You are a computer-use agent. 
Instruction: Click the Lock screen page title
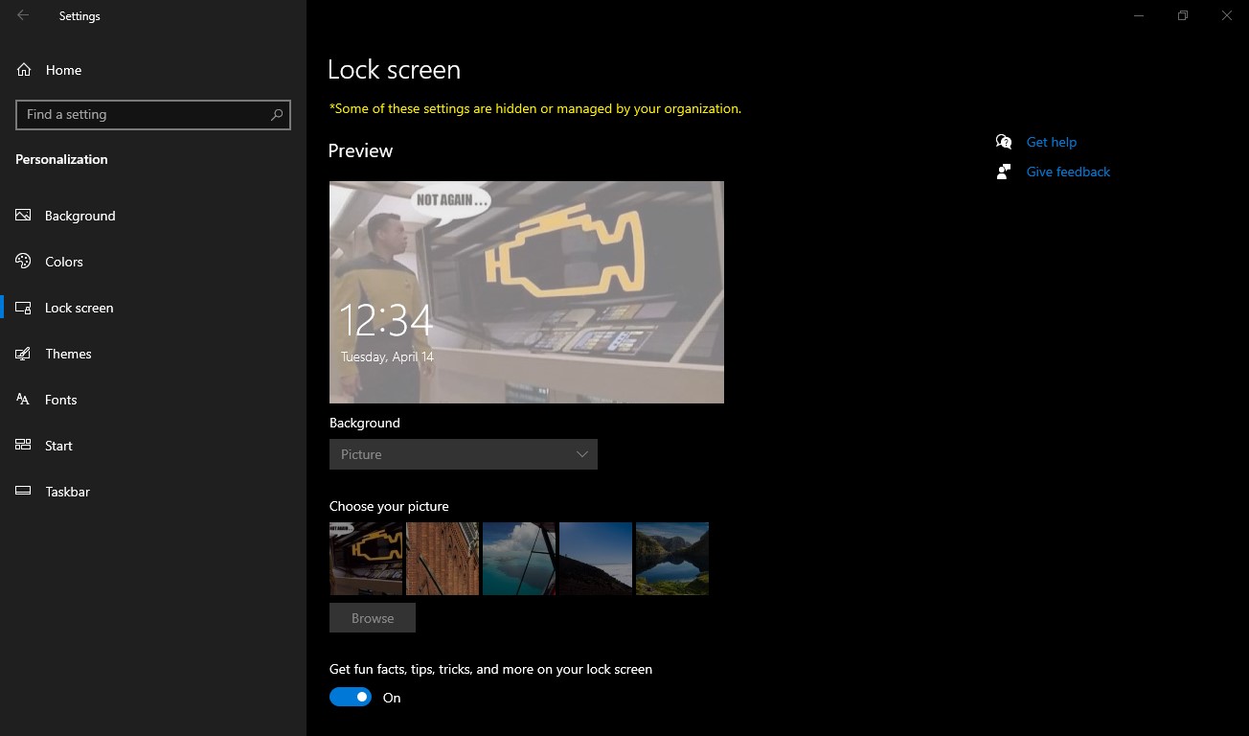[394, 70]
